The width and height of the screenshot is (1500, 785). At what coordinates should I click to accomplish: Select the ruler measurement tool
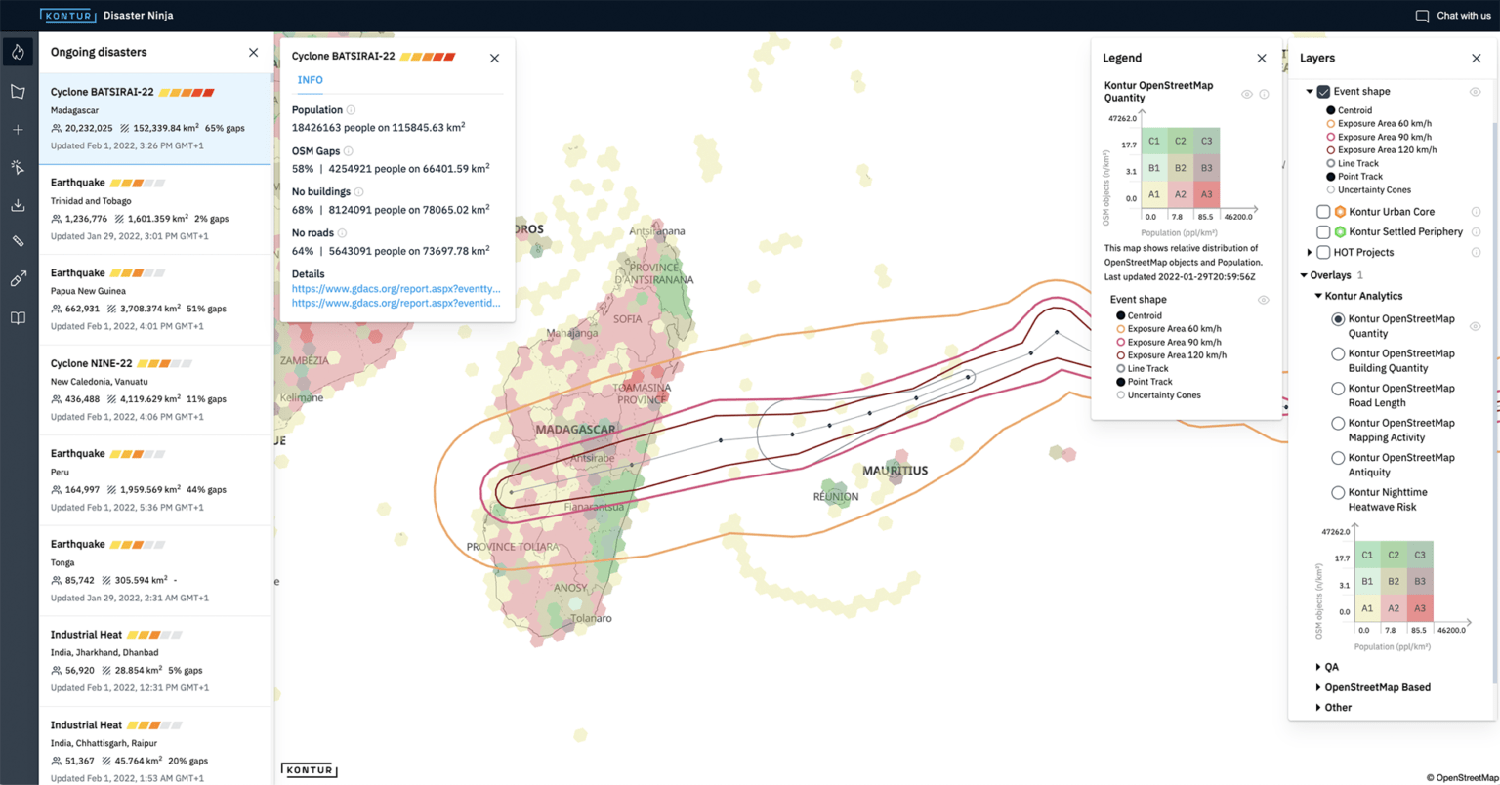tap(17, 241)
